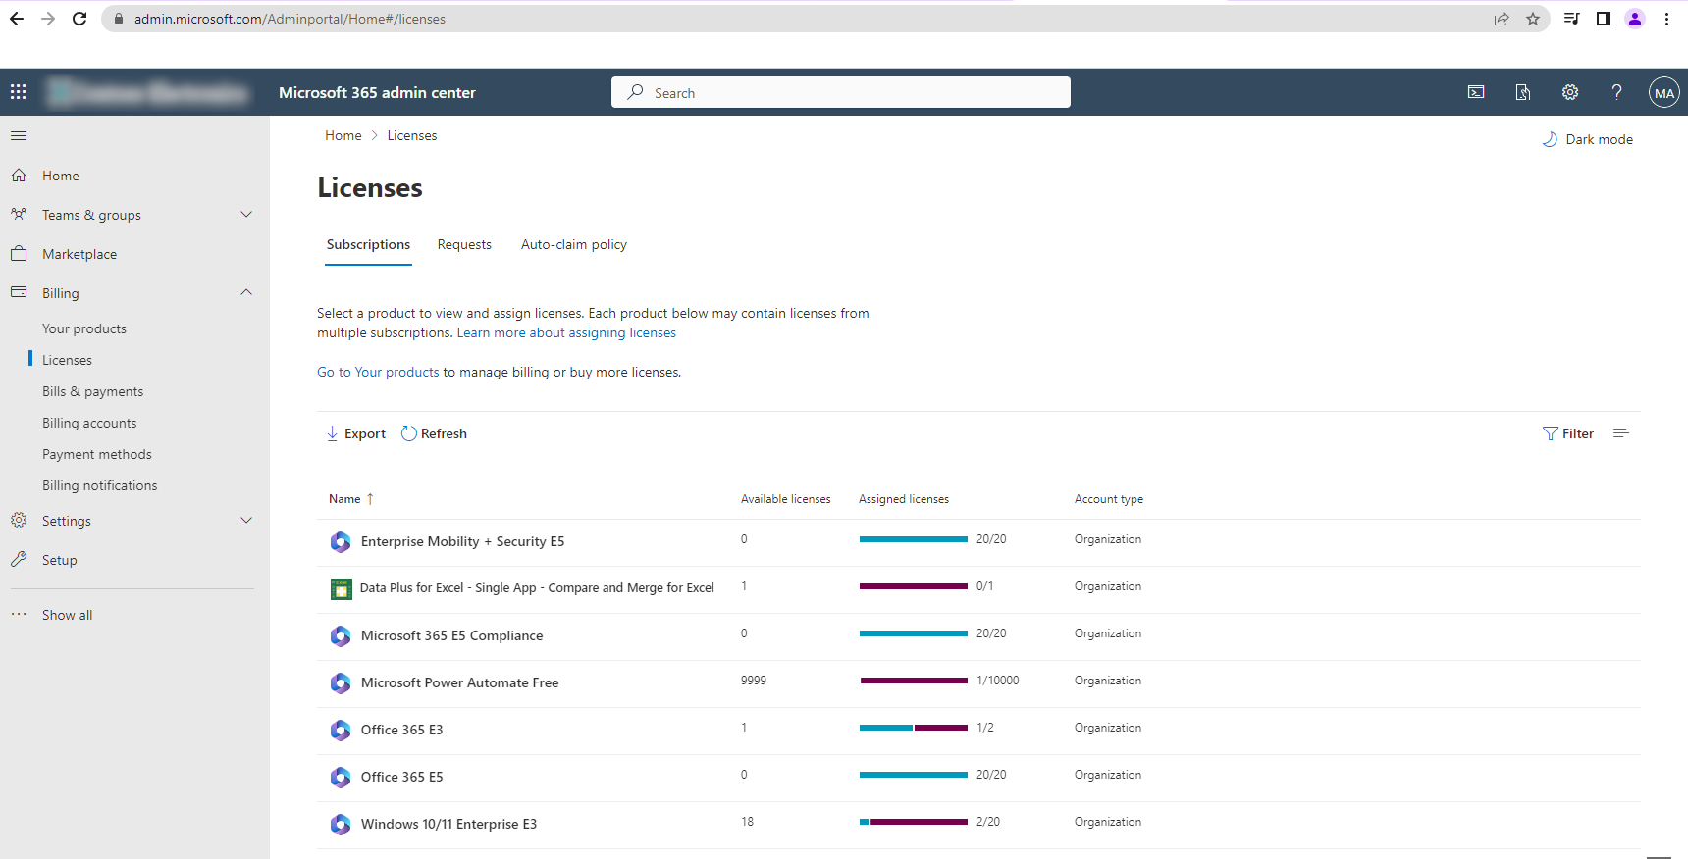Image resolution: width=1688 pixels, height=859 pixels.
Task: Expand the Teams & groups section
Action: tap(246, 215)
